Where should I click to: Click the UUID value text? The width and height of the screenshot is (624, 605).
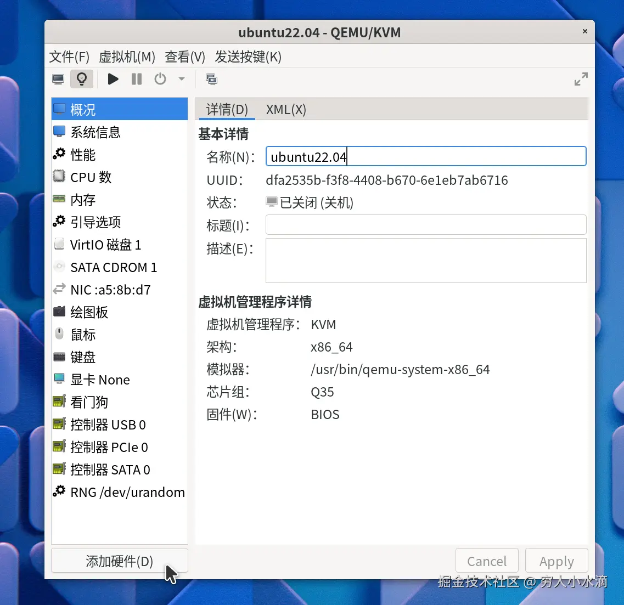point(387,180)
